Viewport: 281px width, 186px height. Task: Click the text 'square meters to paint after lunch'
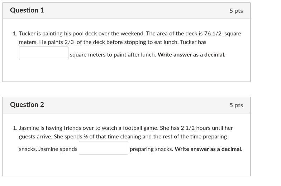tap(113, 54)
